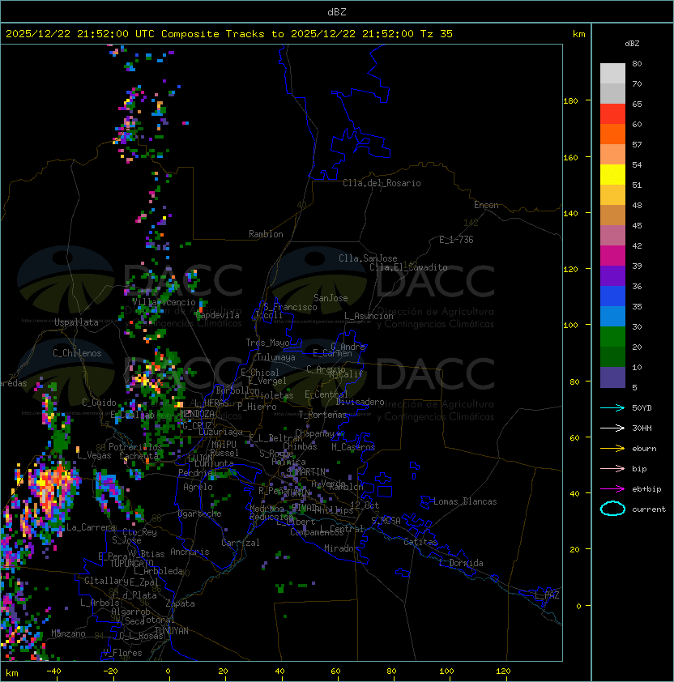
Task: Click the 'Clla.del_Rosario' map label
Action: coord(382,183)
